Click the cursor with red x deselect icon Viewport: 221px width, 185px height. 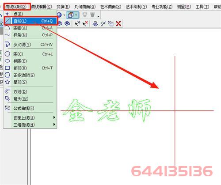(85, 23)
